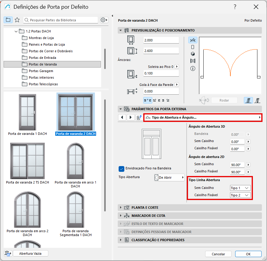267x261 pixels.
Task: Show favorites with the star icon
Action: click(x=17, y=20)
